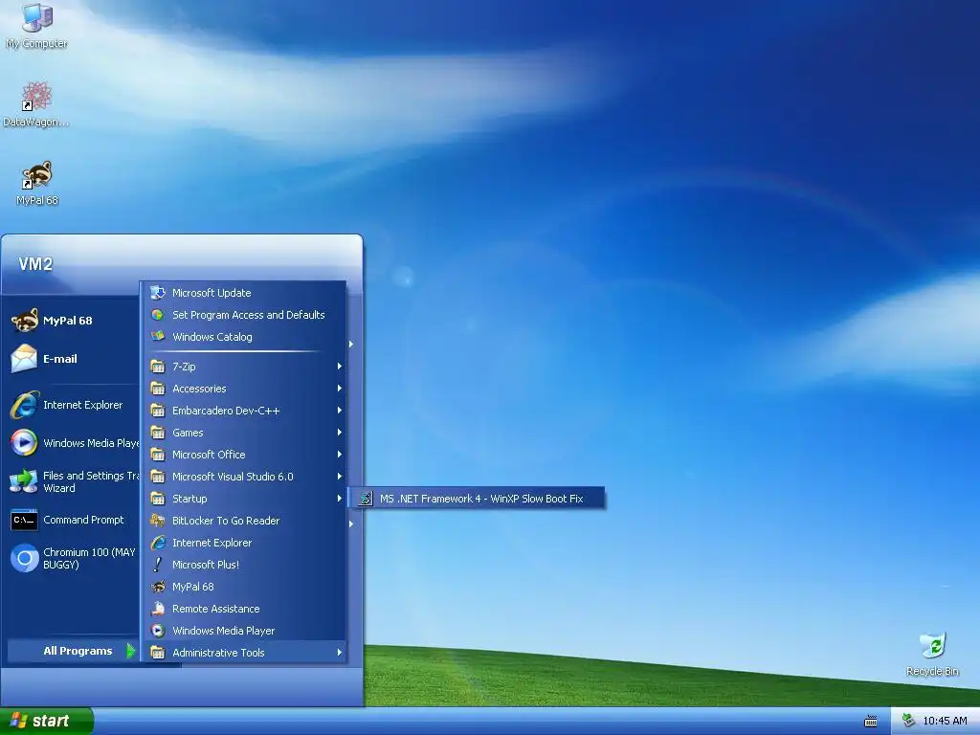This screenshot has height=735, width=980.
Task: Open the Administrative Tools menu entry
Action: click(x=246, y=652)
